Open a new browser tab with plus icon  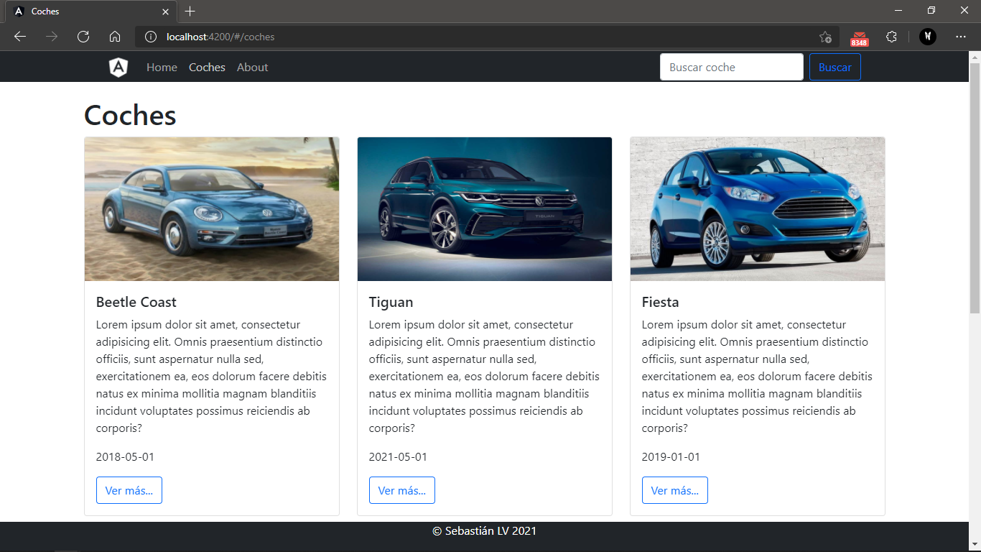[x=190, y=11]
